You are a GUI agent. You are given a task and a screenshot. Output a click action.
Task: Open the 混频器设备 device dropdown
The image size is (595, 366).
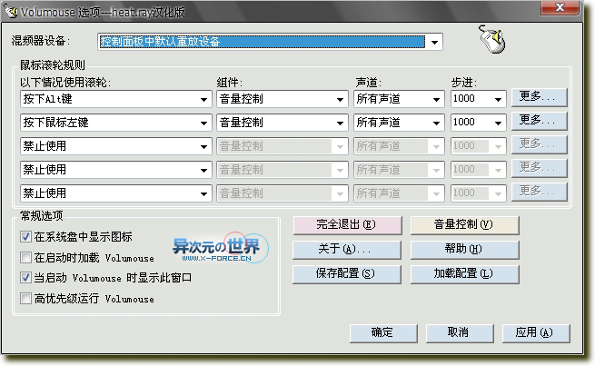pyautogui.click(x=270, y=42)
